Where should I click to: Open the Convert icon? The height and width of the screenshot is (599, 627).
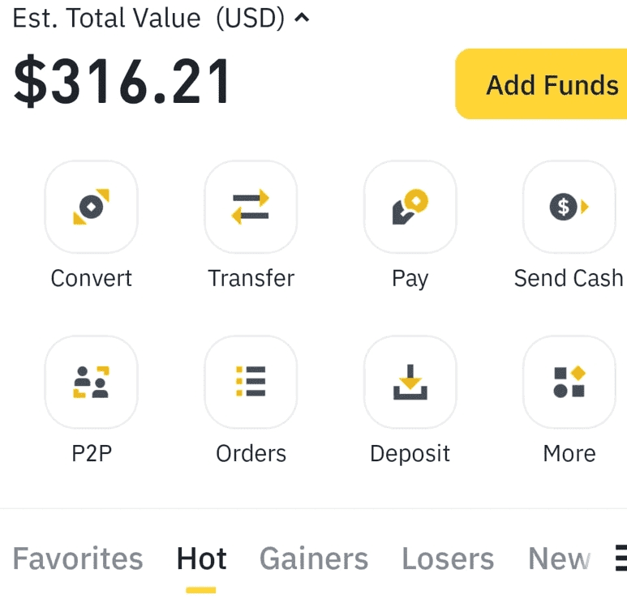[91, 207]
